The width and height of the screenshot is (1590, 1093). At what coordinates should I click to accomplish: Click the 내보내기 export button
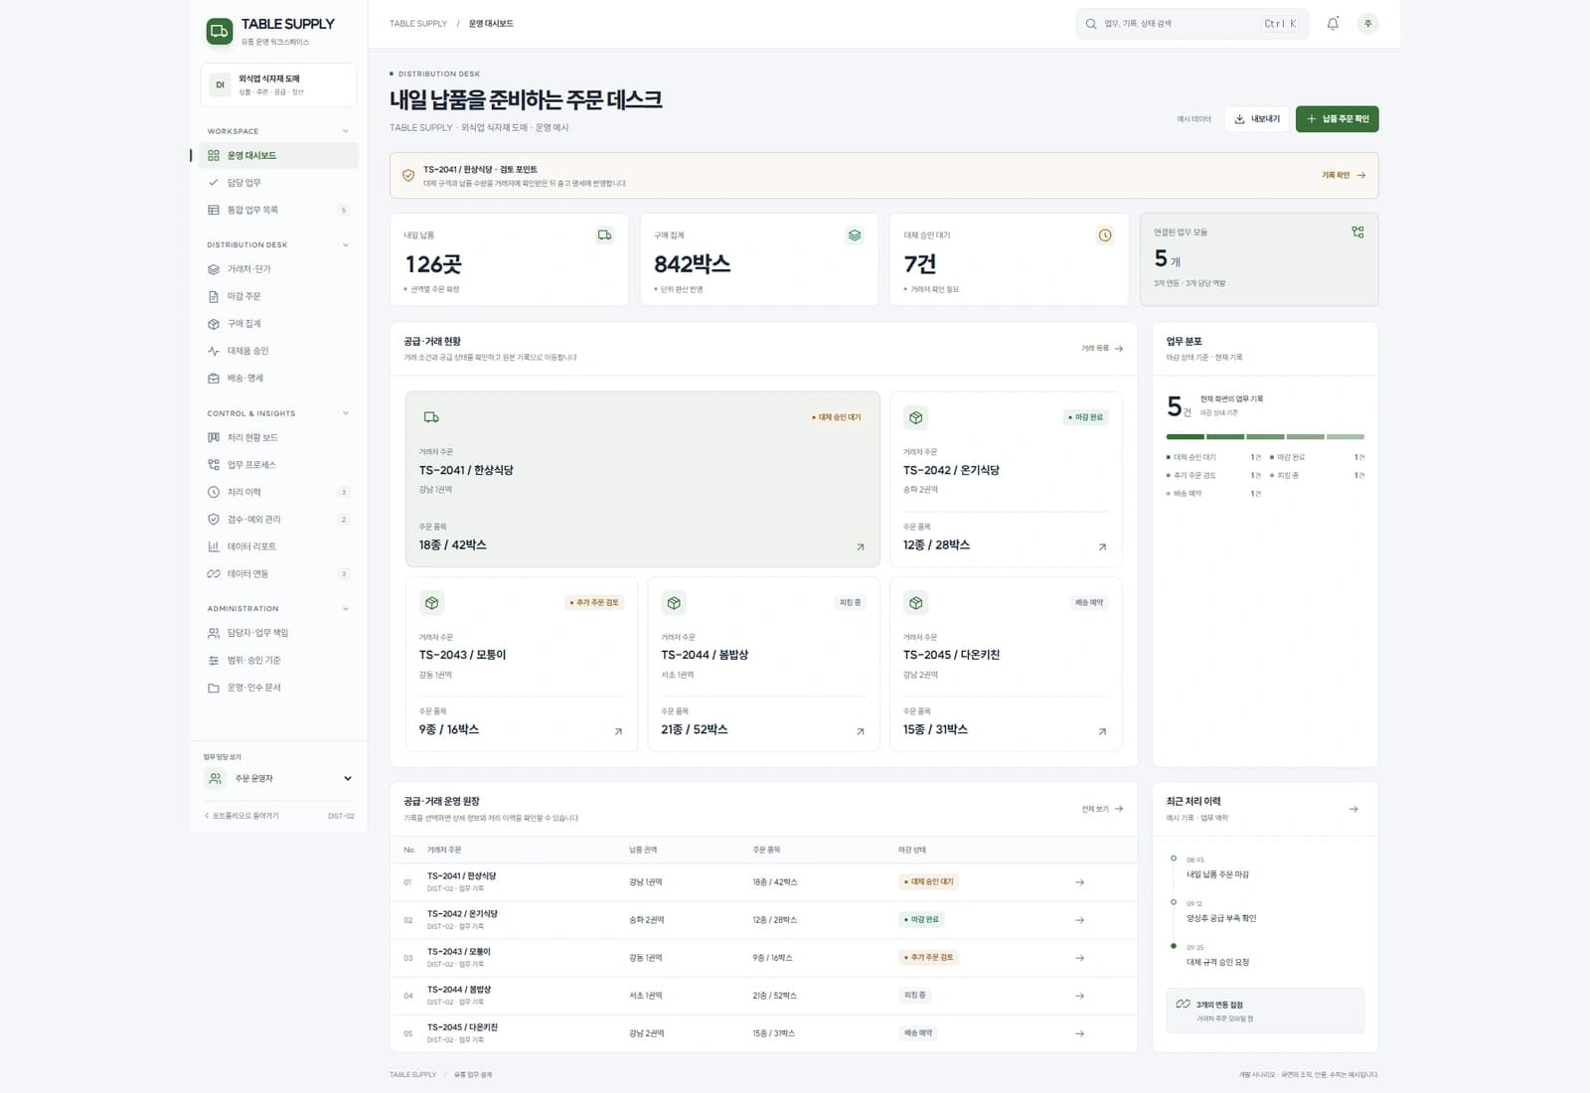click(1257, 119)
